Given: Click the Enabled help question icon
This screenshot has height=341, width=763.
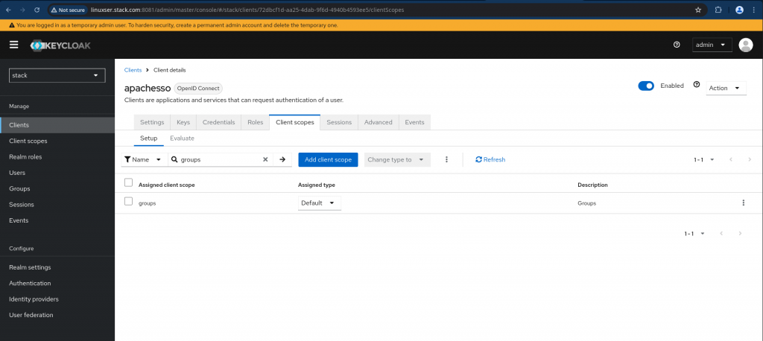Looking at the screenshot, I should (x=697, y=85).
